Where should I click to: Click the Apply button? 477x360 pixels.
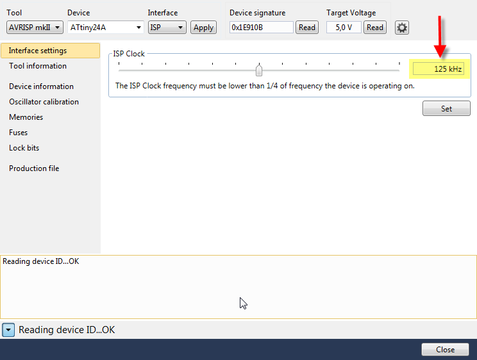203,28
